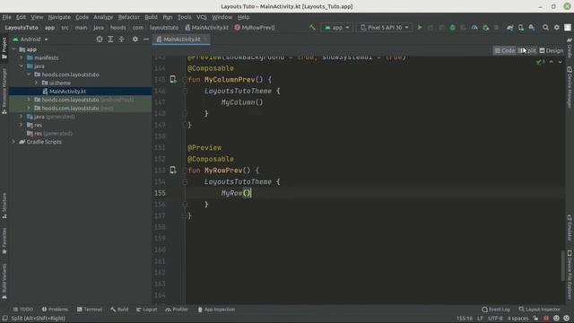Open the app run configuration dropdown
The height and width of the screenshot is (323, 574).
tap(337, 28)
